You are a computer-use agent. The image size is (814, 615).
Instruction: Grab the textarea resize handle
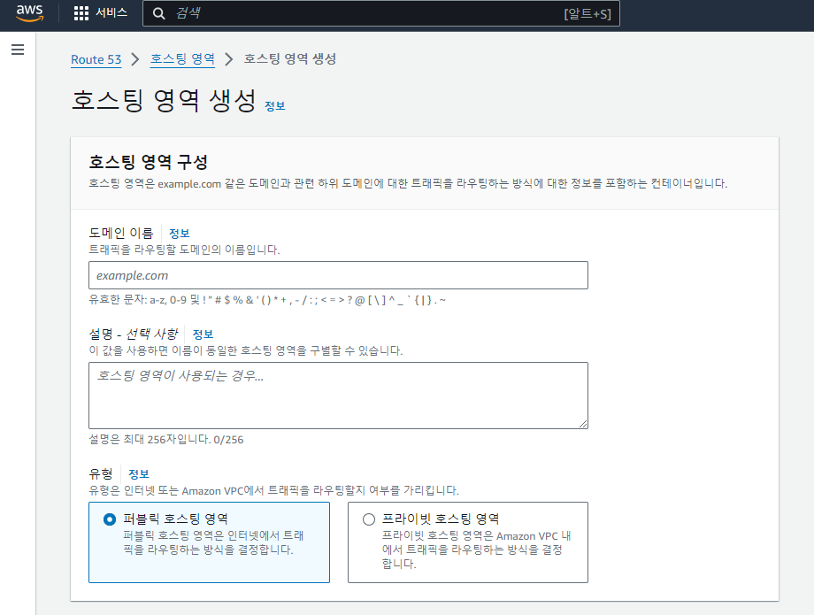tap(583, 424)
